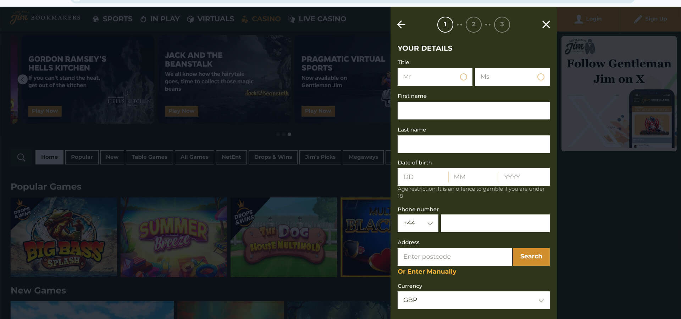Click the Login button
681x319 pixels.
588,19
